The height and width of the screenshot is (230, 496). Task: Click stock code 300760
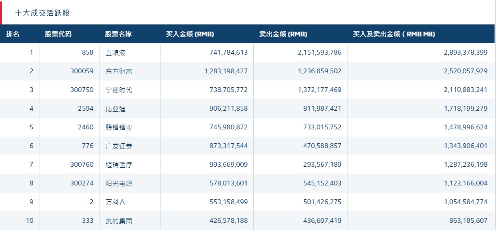(x=82, y=164)
